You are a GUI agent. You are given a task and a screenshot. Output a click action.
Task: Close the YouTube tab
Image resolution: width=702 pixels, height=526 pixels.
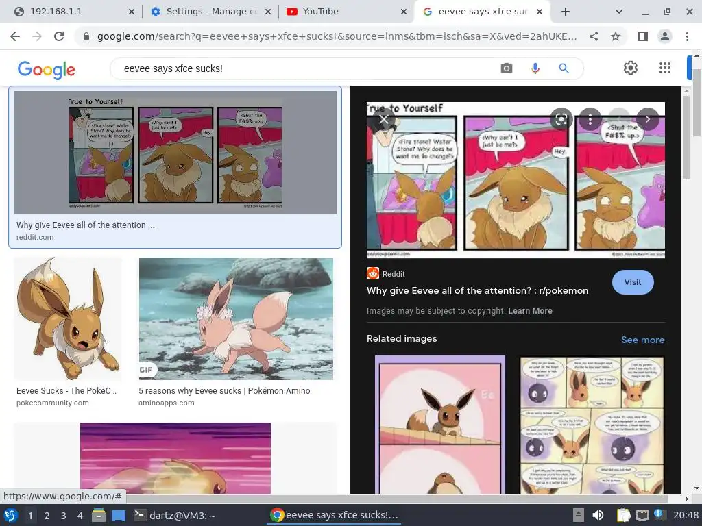(x=403, y=12)
